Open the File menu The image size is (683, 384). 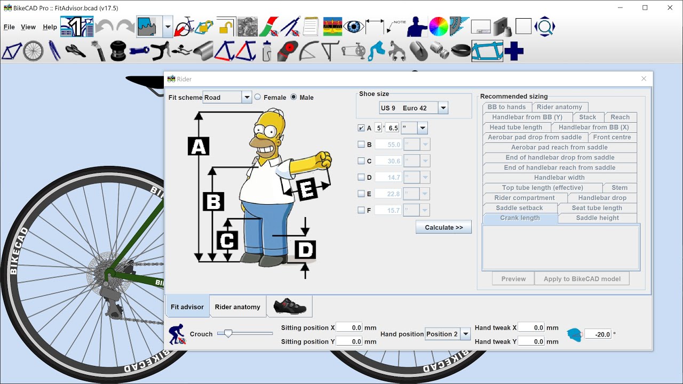click(9, 27)
